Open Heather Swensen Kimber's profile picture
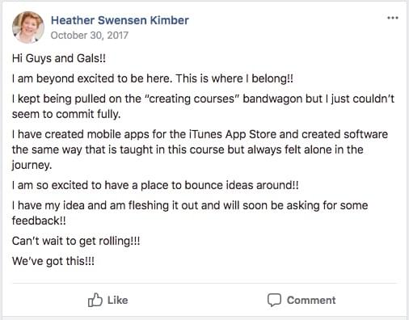409x320 pixels. [x=28, y=27]
